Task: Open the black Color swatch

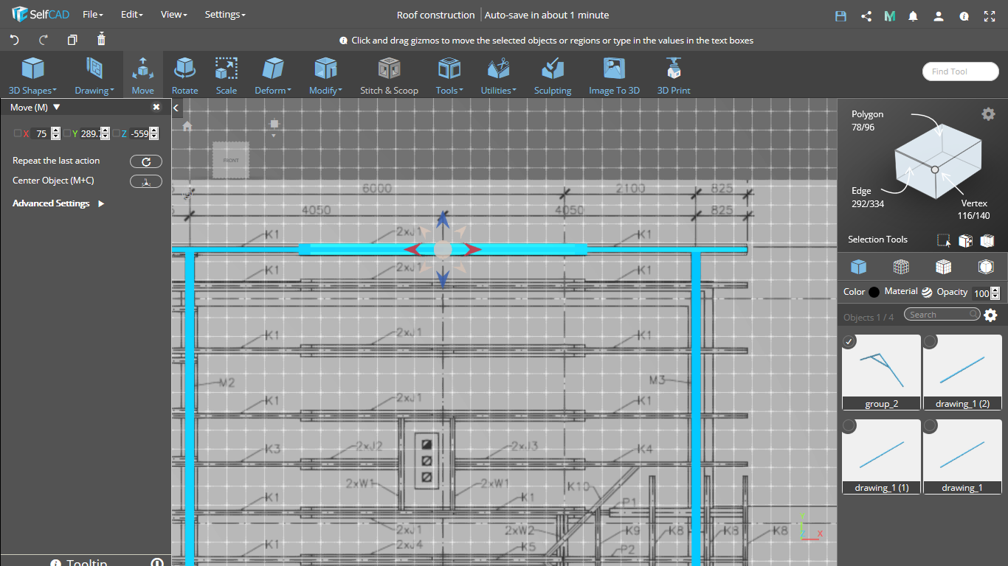Action: (874, 292)
